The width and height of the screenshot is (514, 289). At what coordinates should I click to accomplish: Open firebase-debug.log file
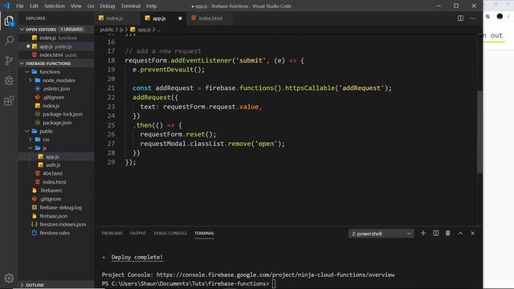click(56, 207)
